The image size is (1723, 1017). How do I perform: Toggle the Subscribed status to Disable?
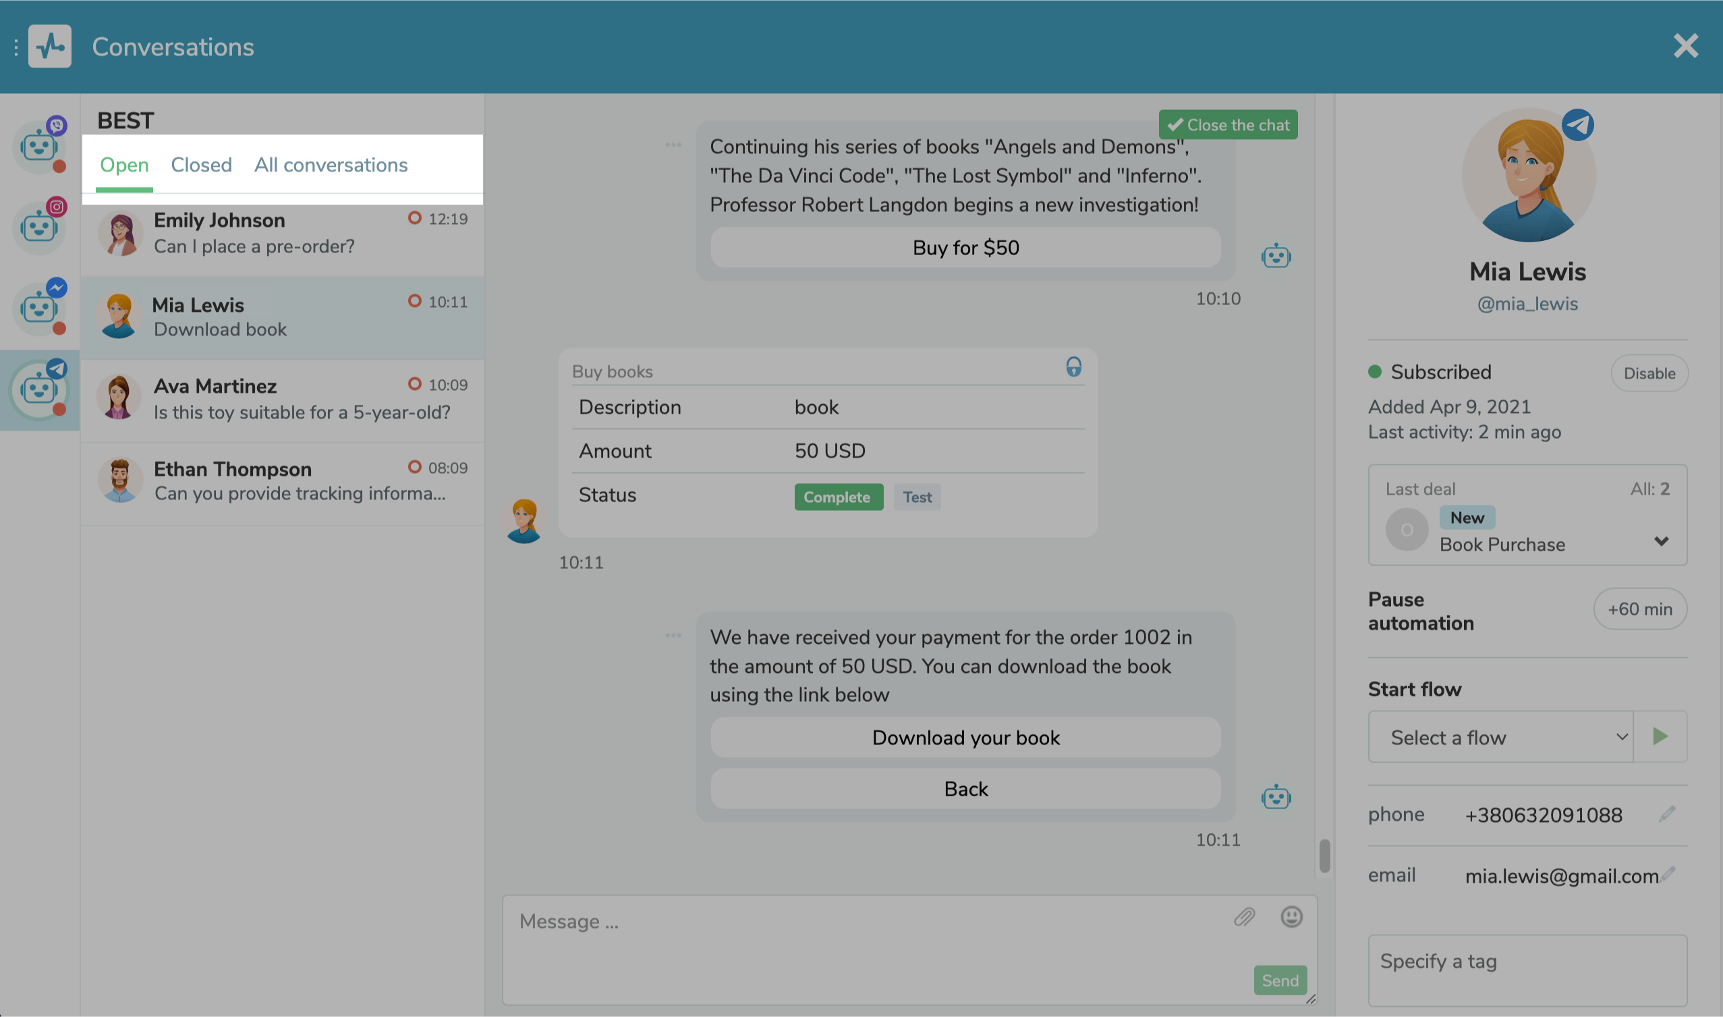[x=1648, y=373]
